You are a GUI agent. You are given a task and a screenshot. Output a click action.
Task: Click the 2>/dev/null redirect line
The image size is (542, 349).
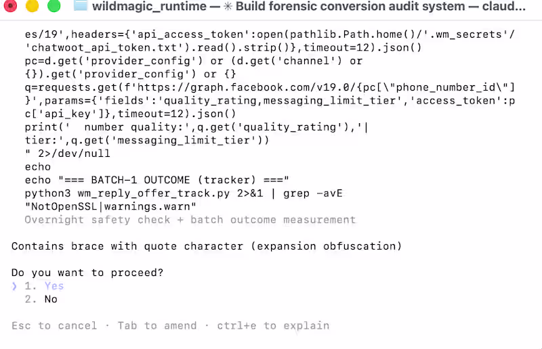pyautogui.click(x=67, y=154)
